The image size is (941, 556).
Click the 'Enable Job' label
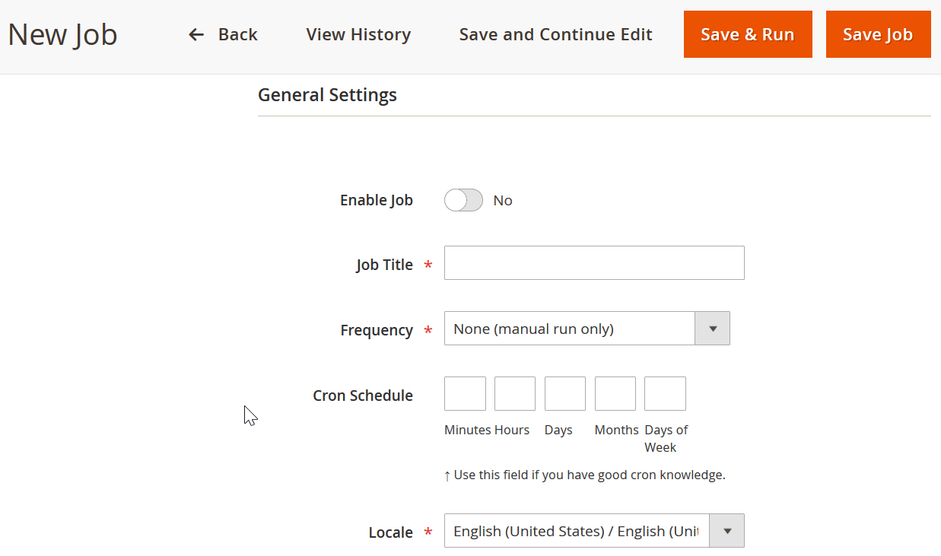tap(377, 200)
